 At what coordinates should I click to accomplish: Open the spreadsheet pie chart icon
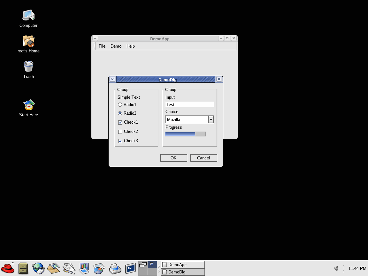pos(99,268)
